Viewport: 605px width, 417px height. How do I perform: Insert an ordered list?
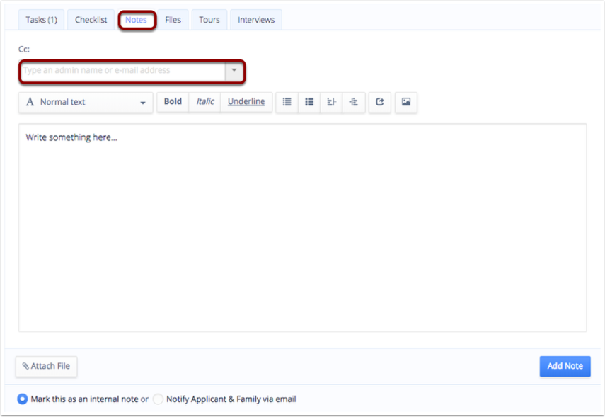(309, 102)
